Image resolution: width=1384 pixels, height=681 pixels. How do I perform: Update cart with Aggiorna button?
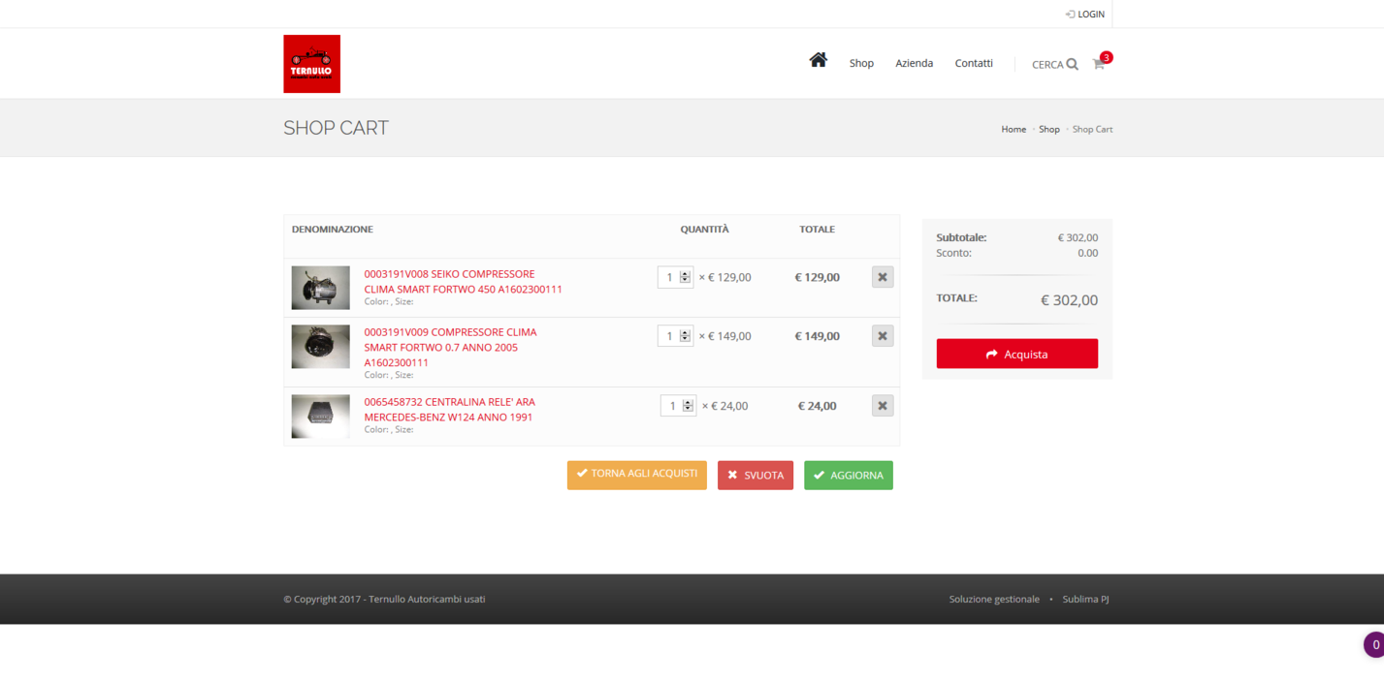point(848,476)
